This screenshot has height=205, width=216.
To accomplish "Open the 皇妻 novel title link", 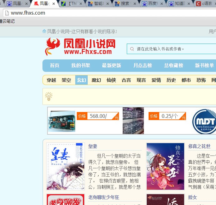I will click(x=93, y=146).
